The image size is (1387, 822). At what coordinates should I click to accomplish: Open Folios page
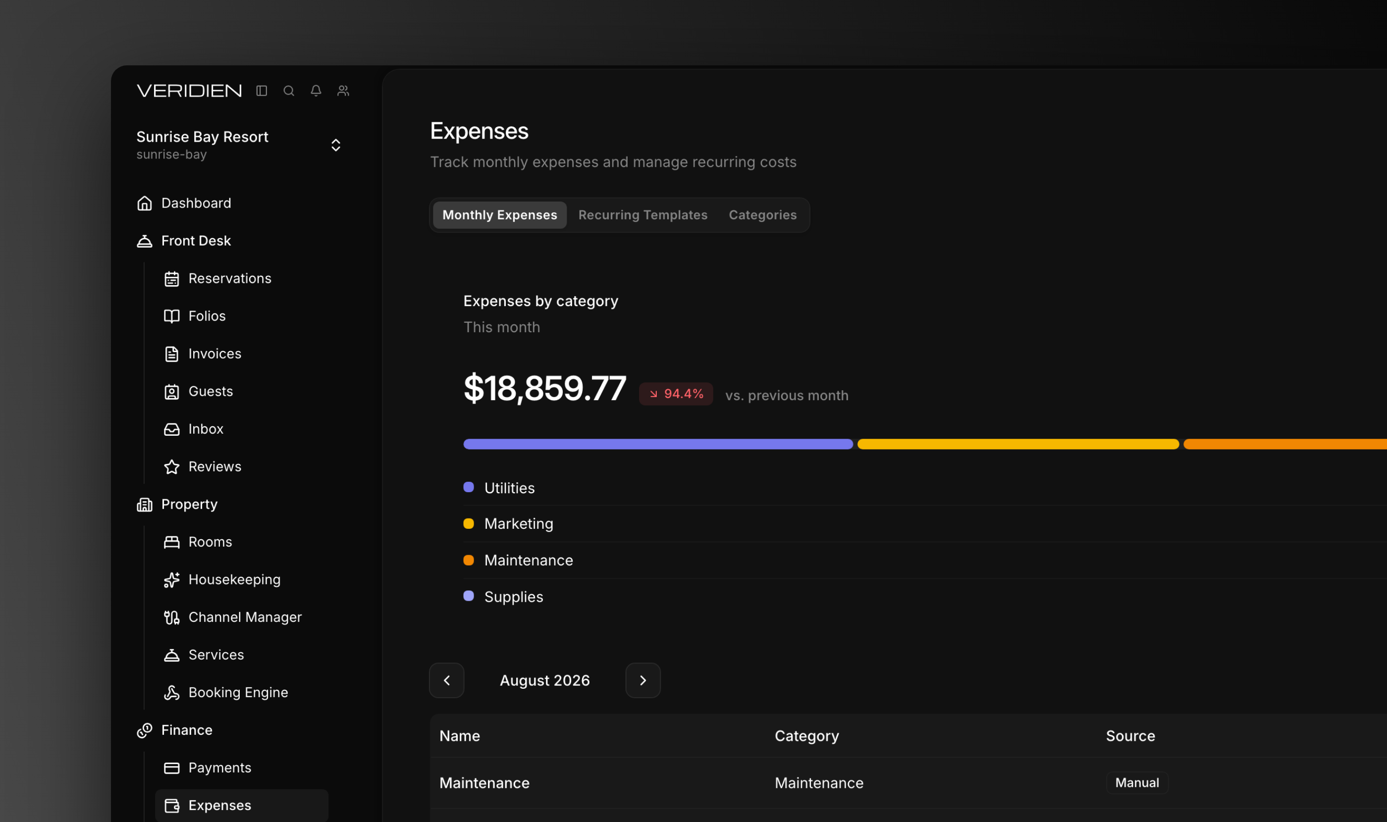(207, 316)
